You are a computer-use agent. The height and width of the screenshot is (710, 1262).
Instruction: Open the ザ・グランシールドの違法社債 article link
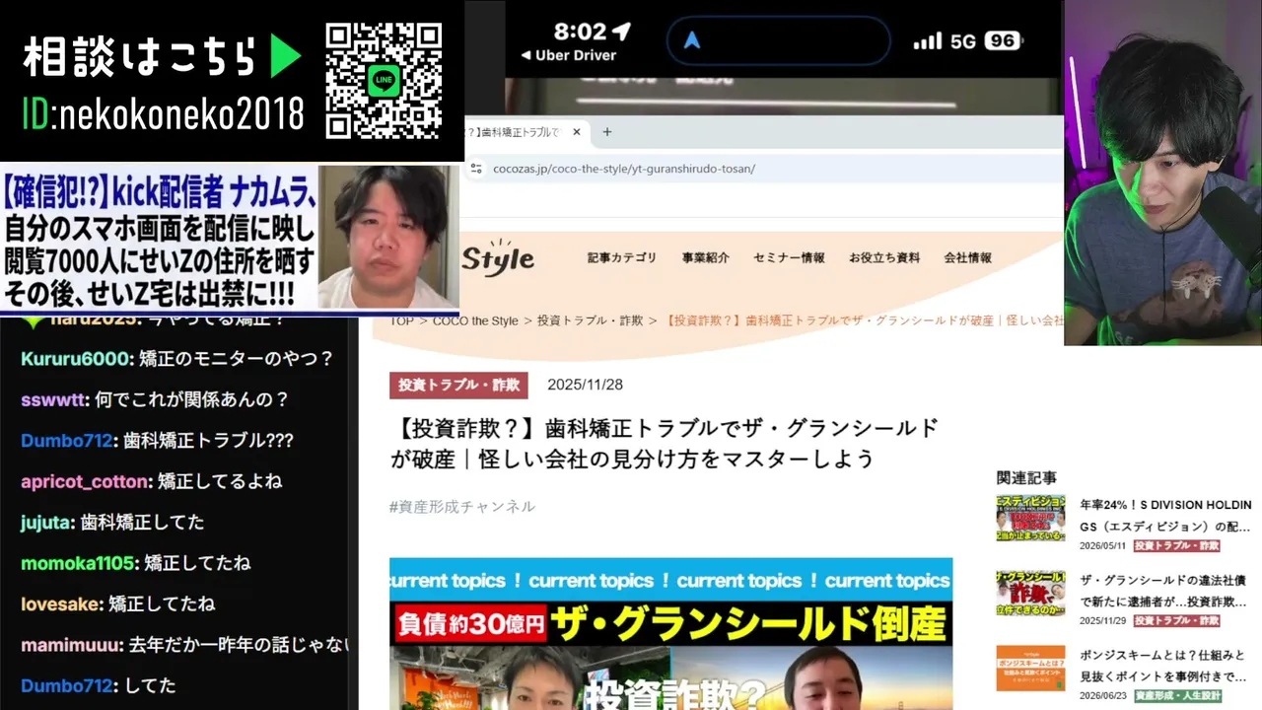click(1164, 590)
